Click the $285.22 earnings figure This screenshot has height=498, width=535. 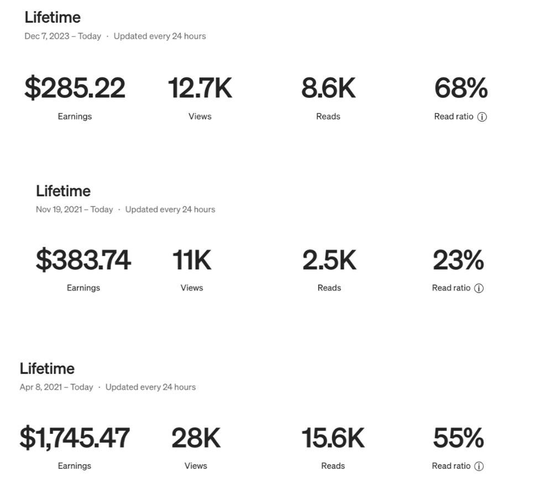point(75,89)
